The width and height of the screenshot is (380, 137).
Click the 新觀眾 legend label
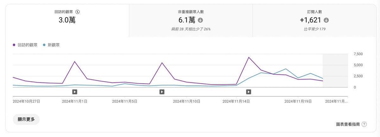(x=54, y=45)
